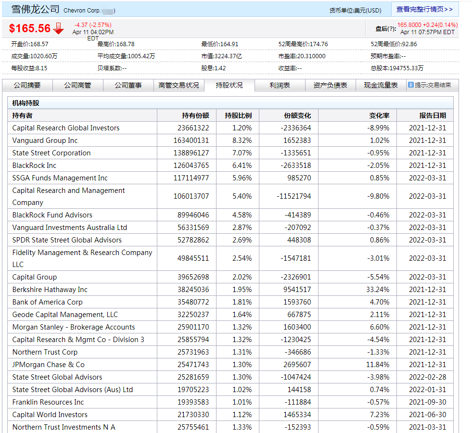Click the State Street Global Advisors (Aus) Ltd entry

(73, 390)
